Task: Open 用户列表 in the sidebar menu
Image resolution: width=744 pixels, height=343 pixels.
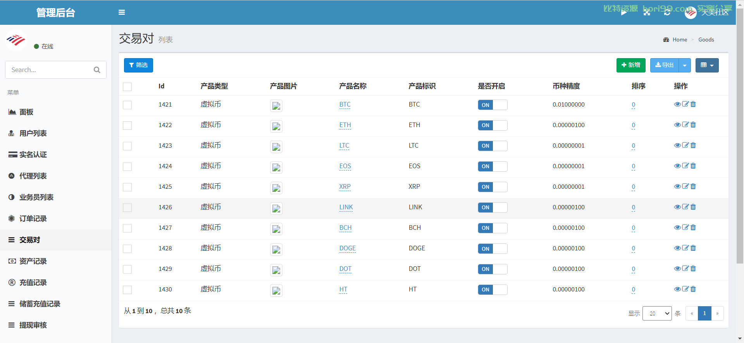Action: (33, 133)
